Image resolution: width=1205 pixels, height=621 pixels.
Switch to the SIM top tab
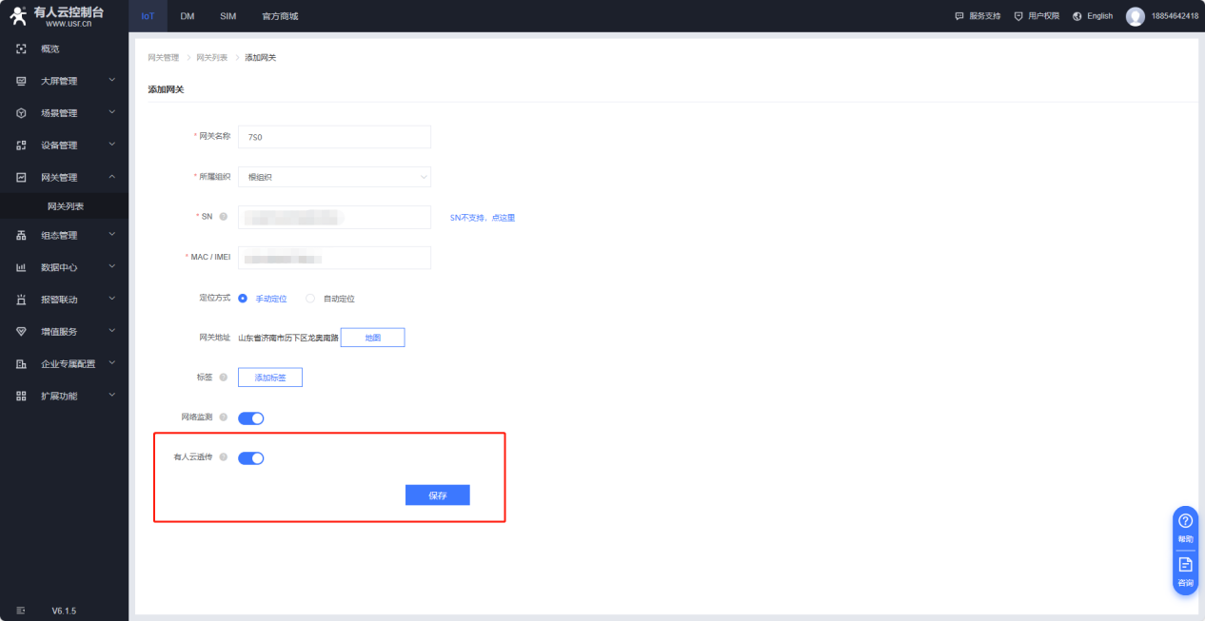tap(227, 16)
